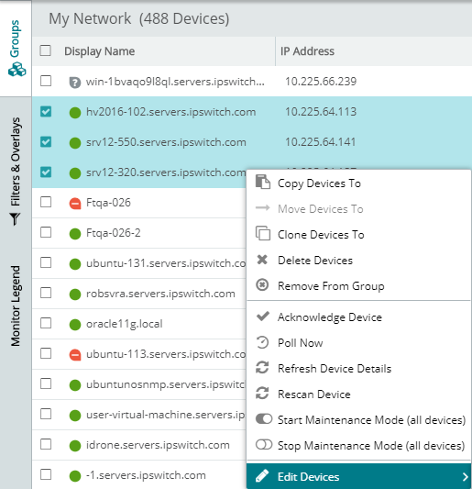
Task: Check the ubuntunosnmp row checkbox
Action: (x=46, y=383)
